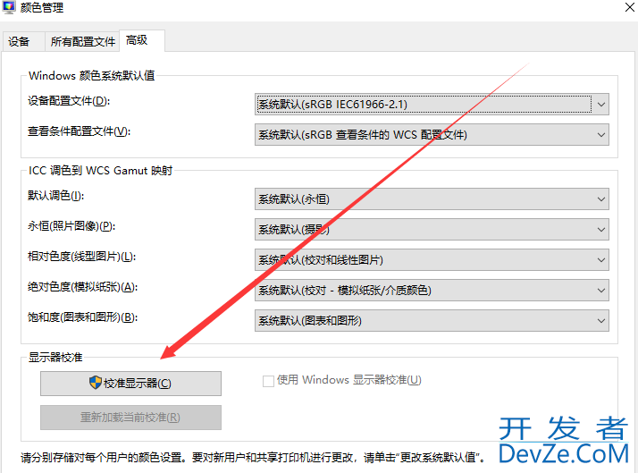Click the 重新加载当前校准(R) button

coord(130,418)
